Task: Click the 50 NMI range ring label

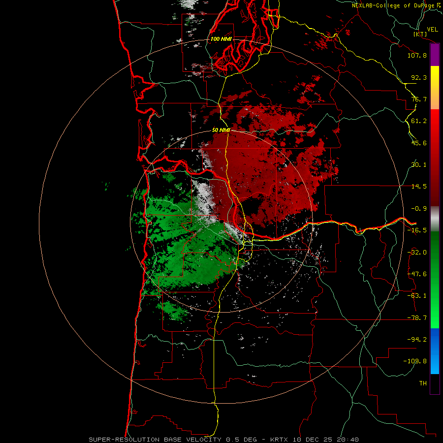Action: click(x=221, y=130)
